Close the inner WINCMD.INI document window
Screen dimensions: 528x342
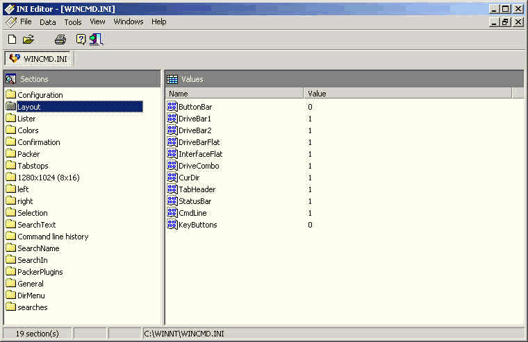click(x=518, y=22)
